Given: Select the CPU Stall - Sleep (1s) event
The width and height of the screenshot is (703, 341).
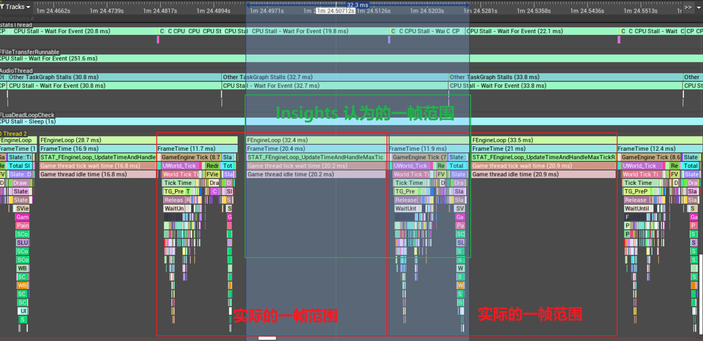Looking at the screenshot, I should [351, 122].
